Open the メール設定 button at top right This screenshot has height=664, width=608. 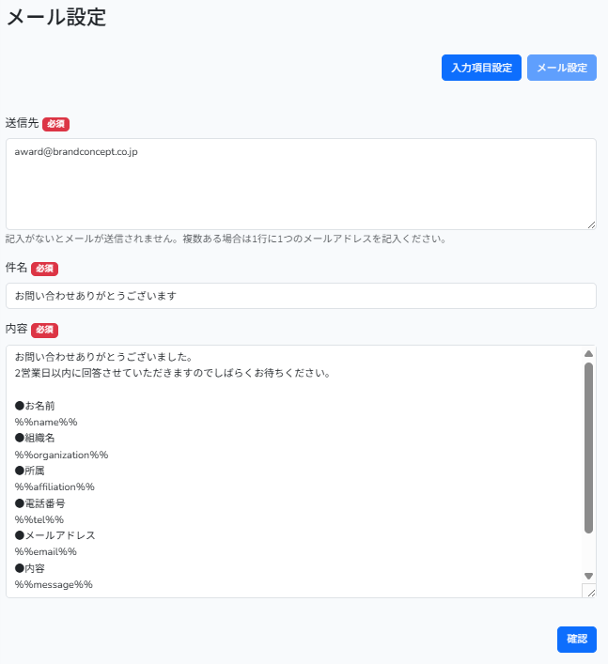562,68
